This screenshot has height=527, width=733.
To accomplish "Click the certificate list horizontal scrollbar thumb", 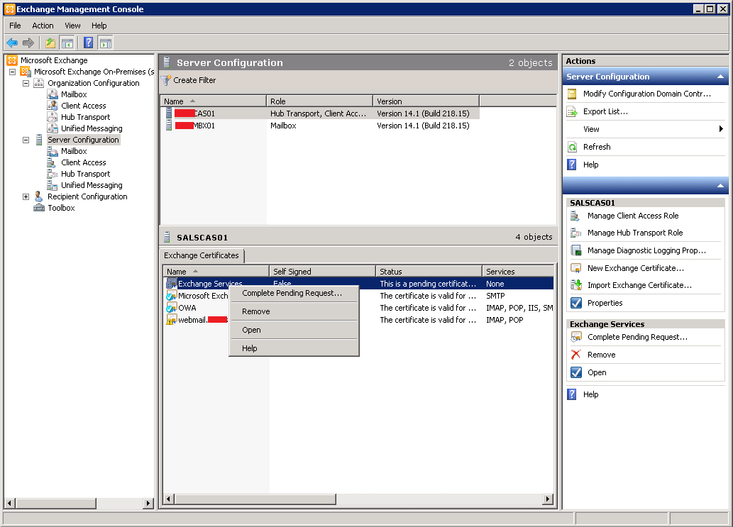I will pyautogui.click(x=255, y=499).
